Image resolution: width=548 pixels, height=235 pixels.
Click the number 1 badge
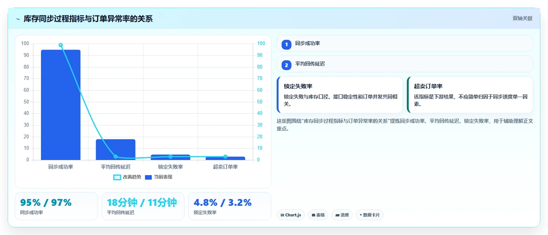(x=287, y=44)
